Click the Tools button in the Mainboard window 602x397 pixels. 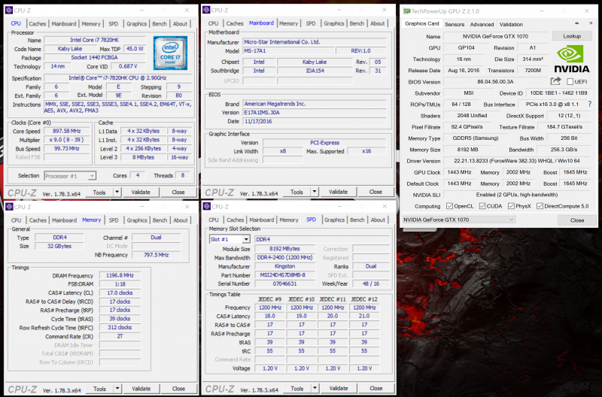point(296,192)
